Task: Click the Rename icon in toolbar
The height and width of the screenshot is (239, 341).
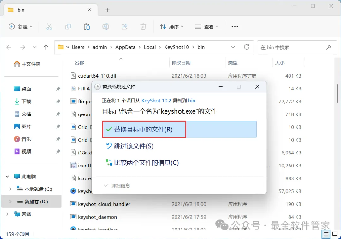Action: pos(105,27)
